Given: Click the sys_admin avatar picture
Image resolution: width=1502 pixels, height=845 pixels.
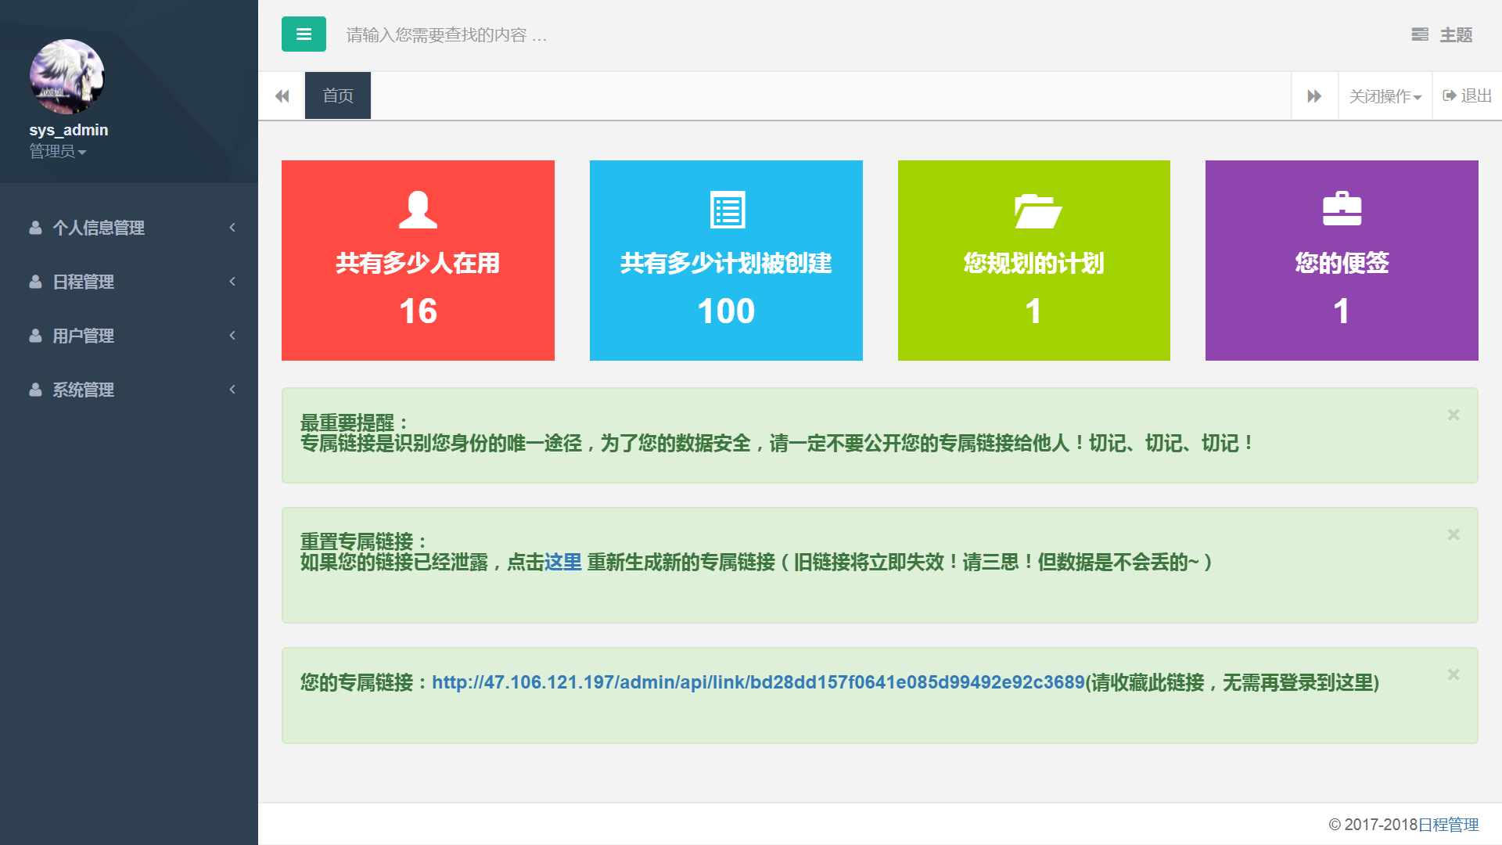Looking at the screenshot, I should (67, 77).
